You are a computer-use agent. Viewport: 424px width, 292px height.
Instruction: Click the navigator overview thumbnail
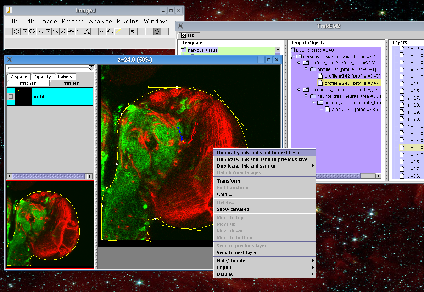pos(50,225)
